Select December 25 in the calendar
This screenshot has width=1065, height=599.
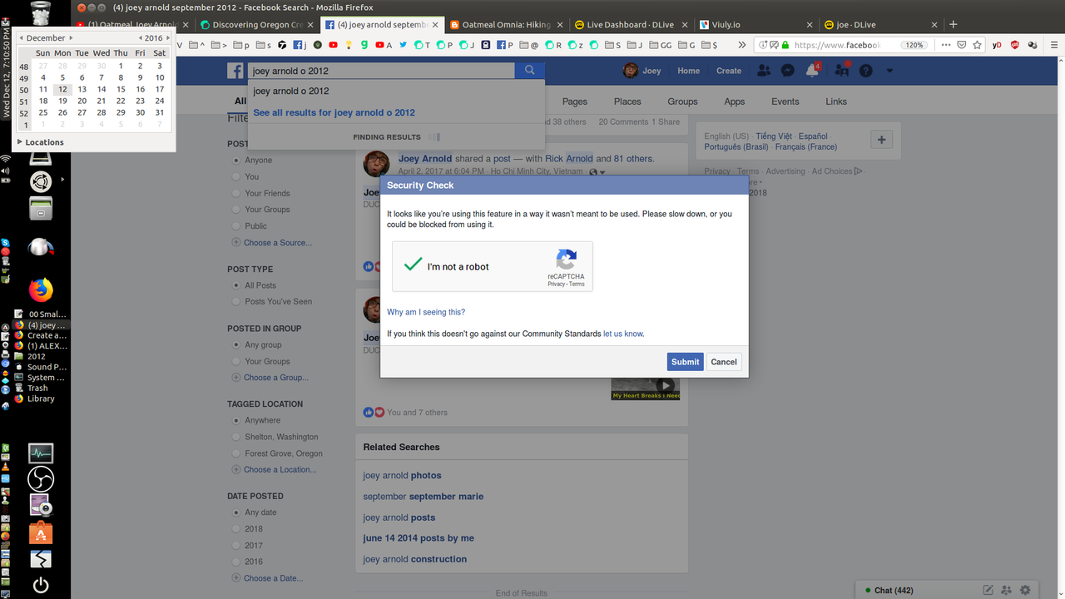[42, 112]
